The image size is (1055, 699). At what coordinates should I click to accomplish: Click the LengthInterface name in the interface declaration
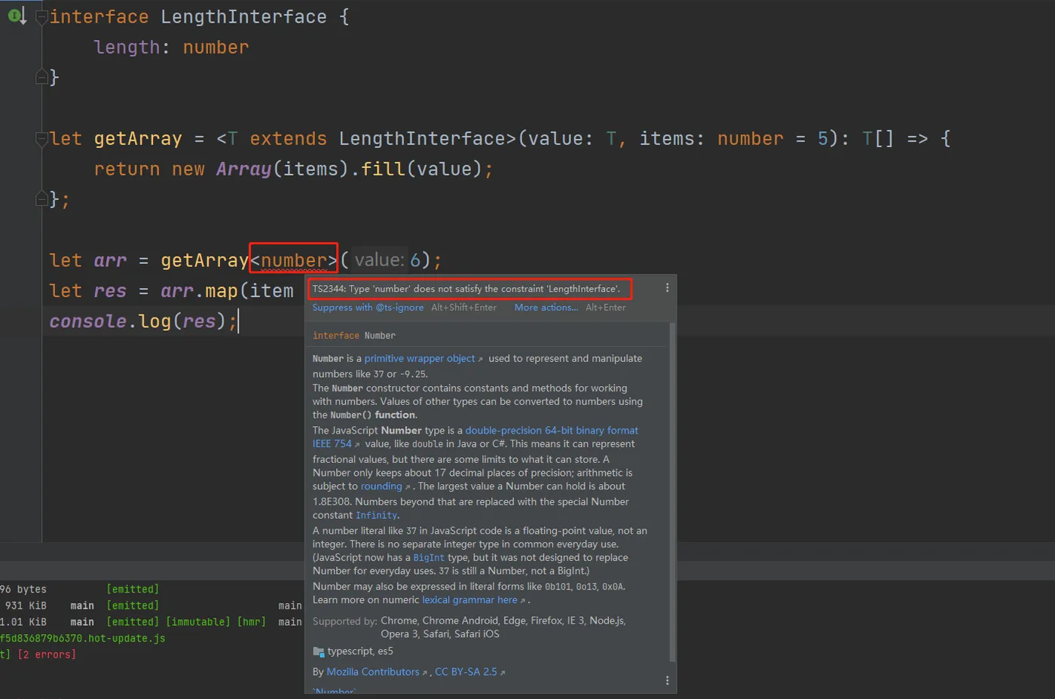(x=243, y=17)
